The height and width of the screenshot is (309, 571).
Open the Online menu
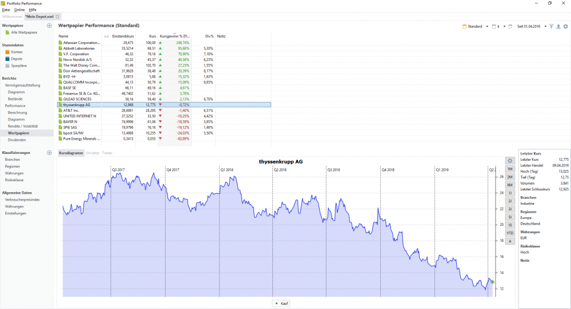tap(19, 10)
